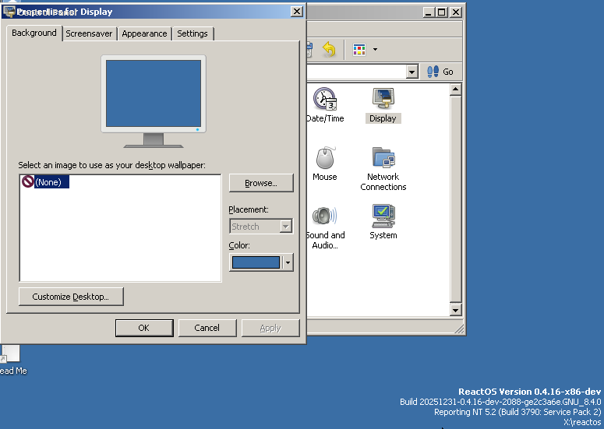
Task: Select the (None) wallpaper list entry
Action: click(47, 181)
